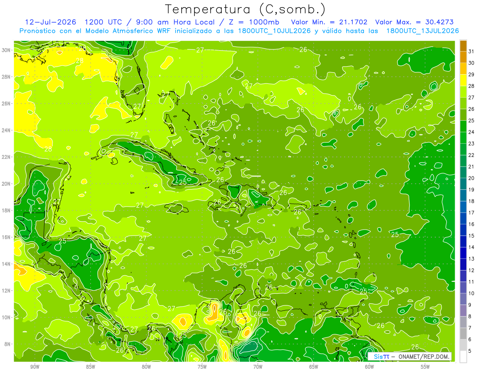Click the '10N' latitude axis label
The height and width of the screenshot is (372, 482).
7,317
